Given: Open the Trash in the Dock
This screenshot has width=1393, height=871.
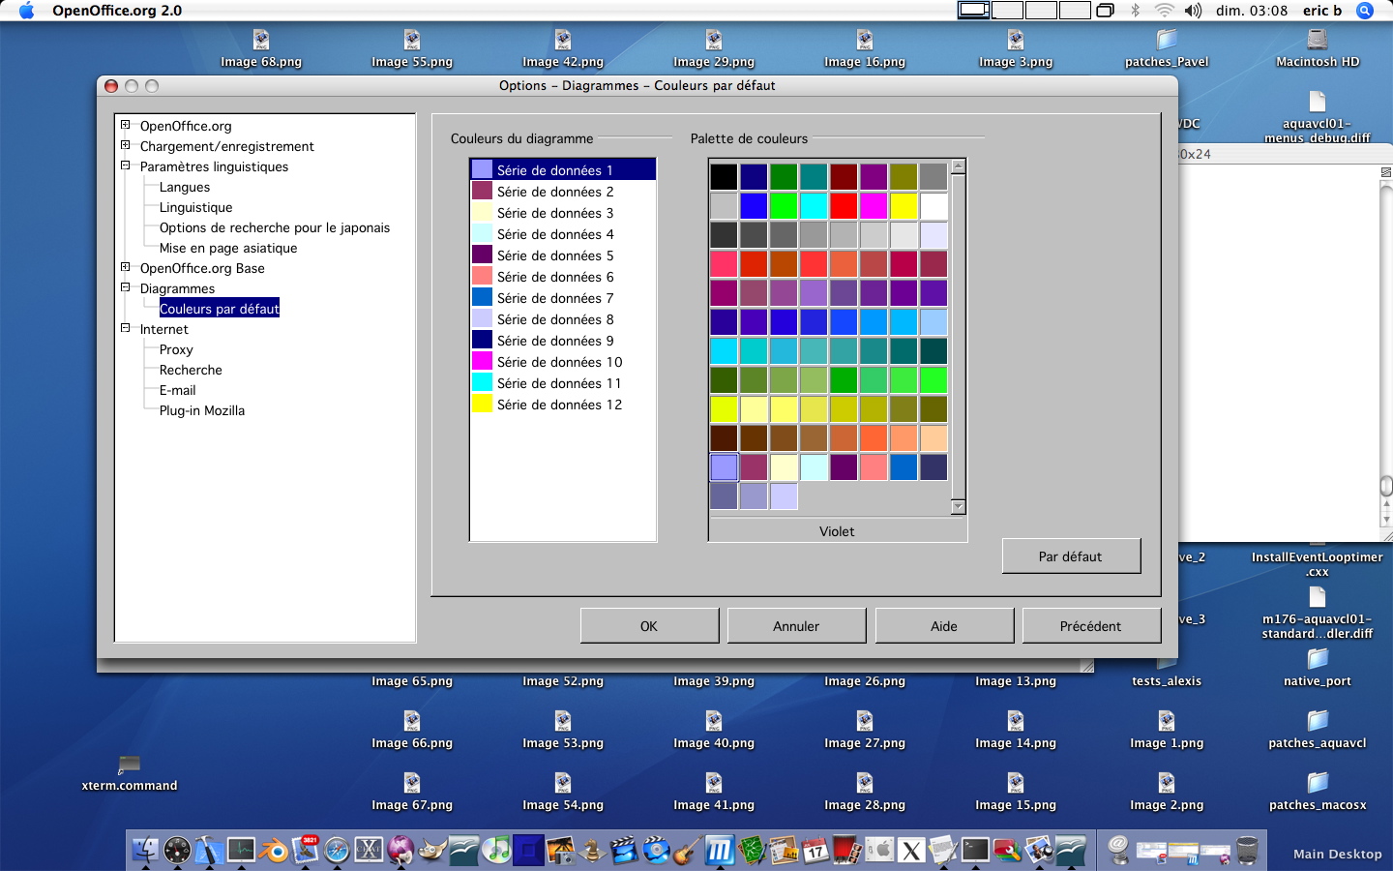Looking at the screenshot, I should 1247,850.
